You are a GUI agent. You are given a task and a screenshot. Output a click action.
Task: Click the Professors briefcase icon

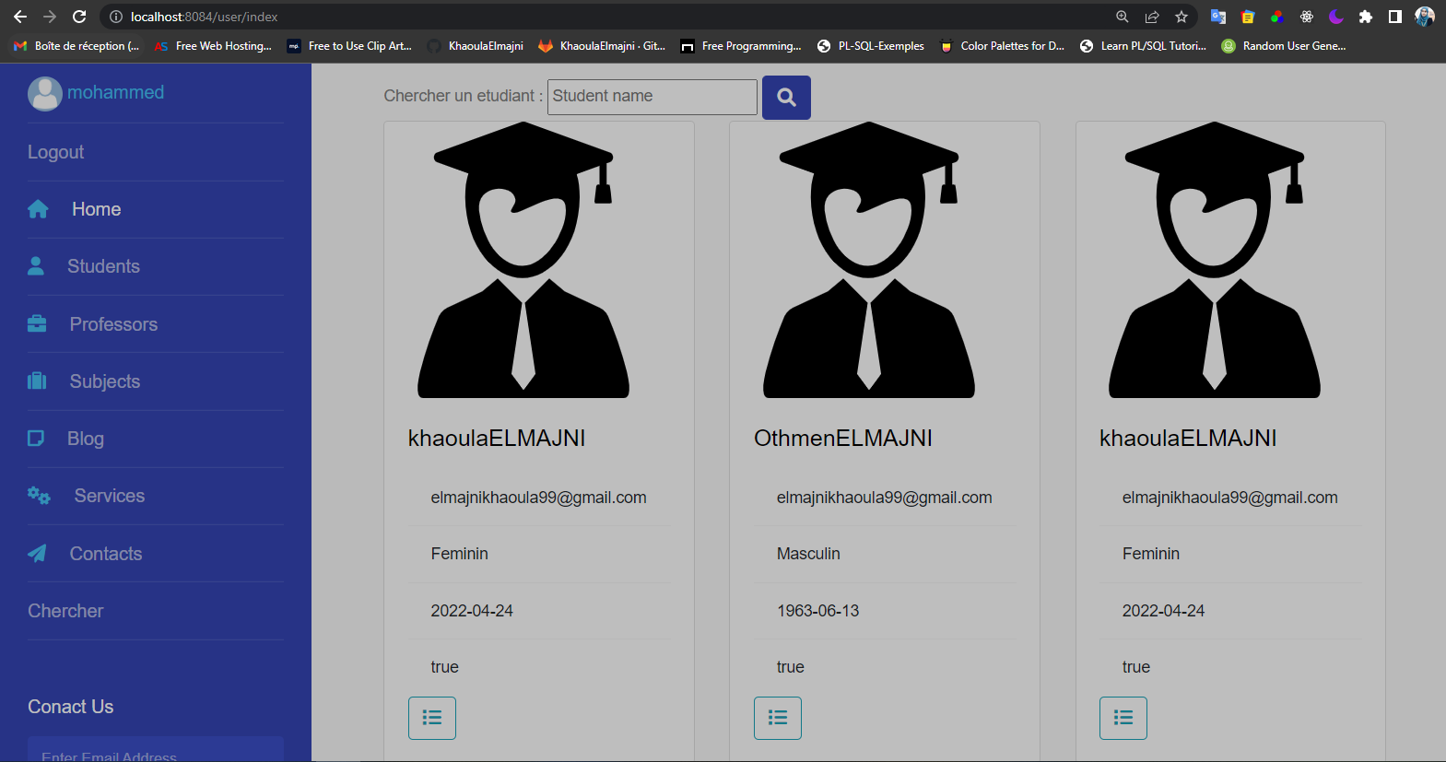(x=37, y=323)
